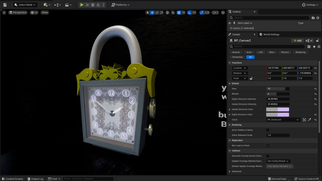Change scale snap value 0.25

pyautogui.click(x=207, y=13)
